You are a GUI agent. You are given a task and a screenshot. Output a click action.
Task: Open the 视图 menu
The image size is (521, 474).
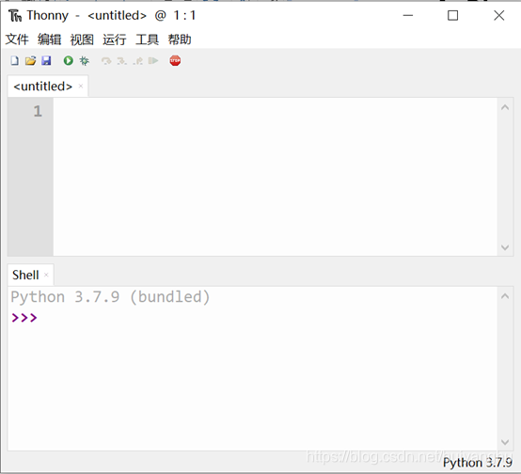(x=82, y=39)
